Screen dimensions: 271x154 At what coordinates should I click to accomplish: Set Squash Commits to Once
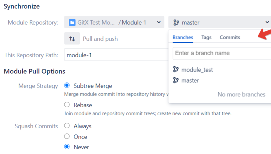[x=67, y=137]
